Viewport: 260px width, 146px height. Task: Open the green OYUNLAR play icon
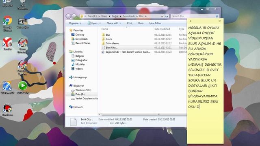click(23, 88)
